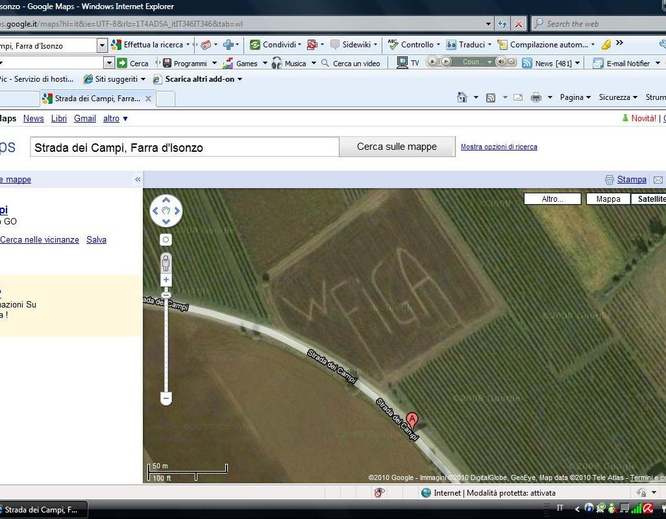Screen dimensions: 666x519
Task: Click the browser home icon
Action: tap(462, 97)
